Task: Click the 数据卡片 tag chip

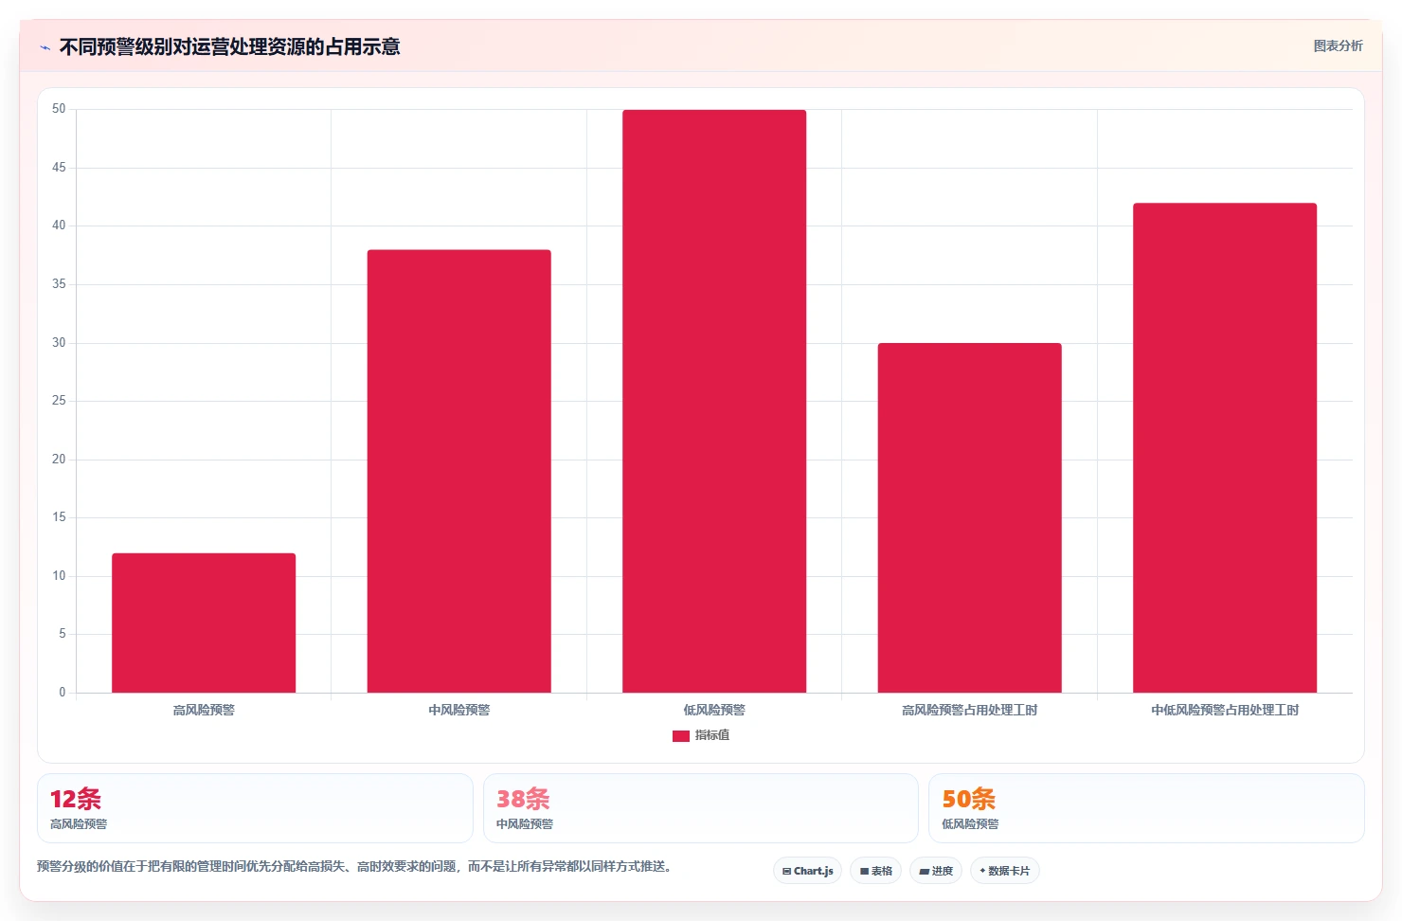Action: (1005, 871)
